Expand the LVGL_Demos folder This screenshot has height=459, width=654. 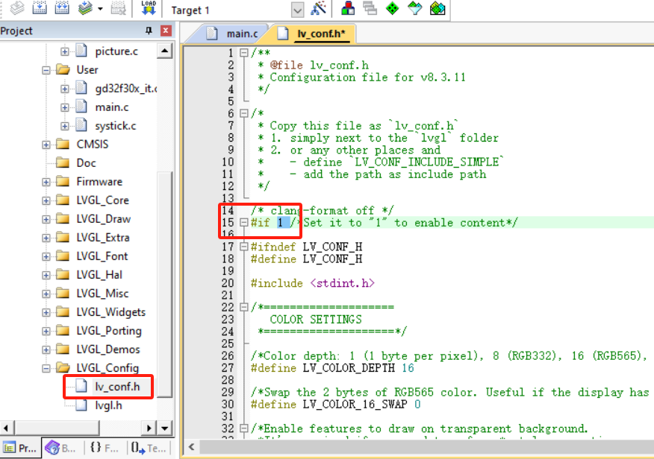pyautogui.click(x=46, y=350)
